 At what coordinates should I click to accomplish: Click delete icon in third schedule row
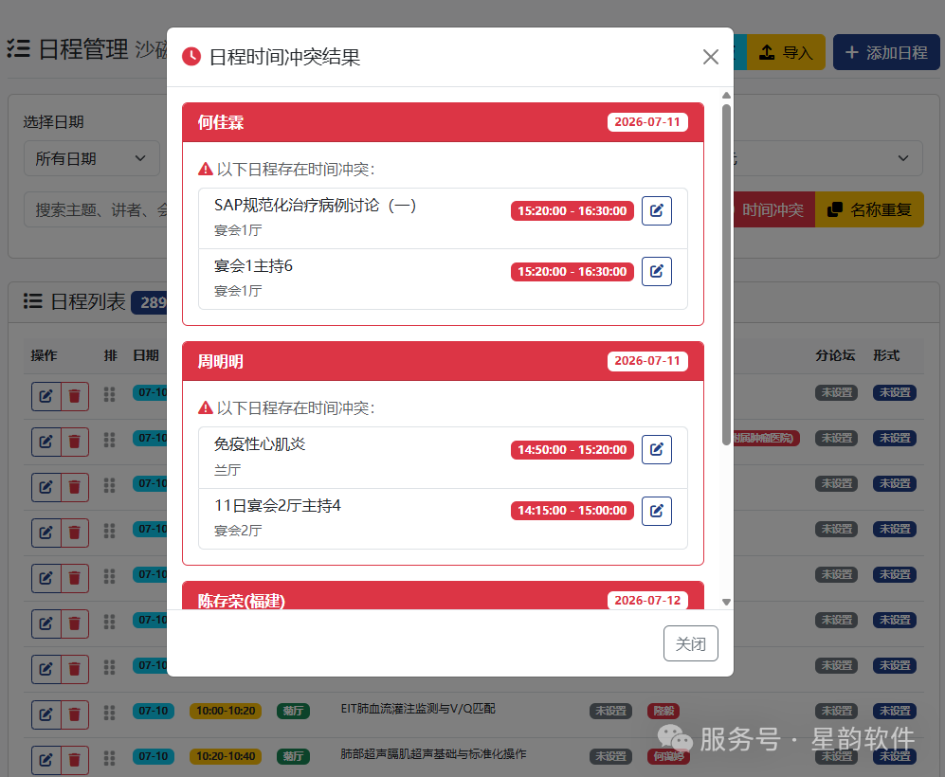pyautogui.click(x=75, y=487)
